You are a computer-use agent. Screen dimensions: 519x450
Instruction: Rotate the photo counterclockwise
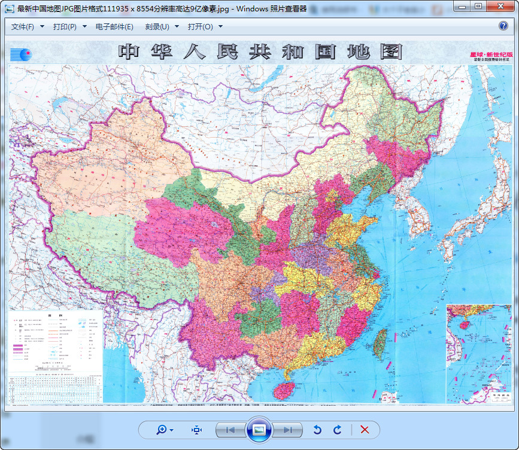click(318, 430)
